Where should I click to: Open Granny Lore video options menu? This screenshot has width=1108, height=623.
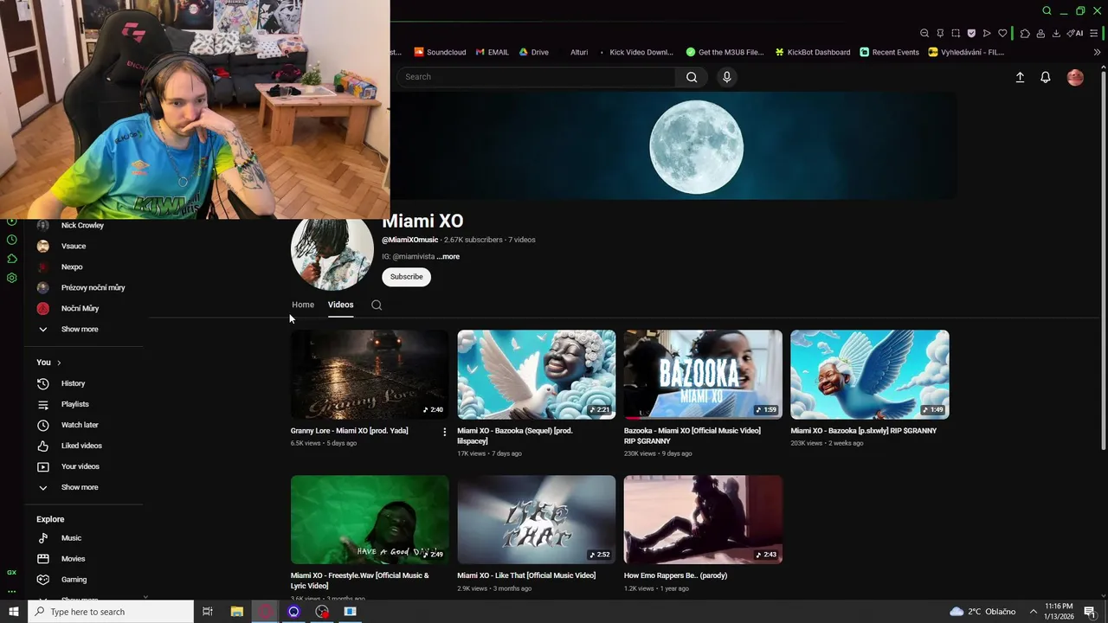click(445, 432)
